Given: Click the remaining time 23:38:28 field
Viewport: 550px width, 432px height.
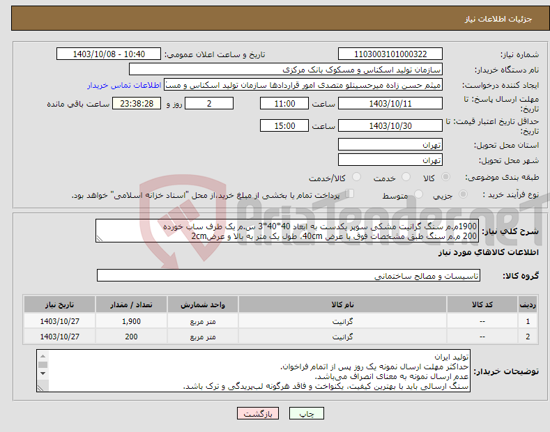Looking at the screenshot, I should [137, 103].
